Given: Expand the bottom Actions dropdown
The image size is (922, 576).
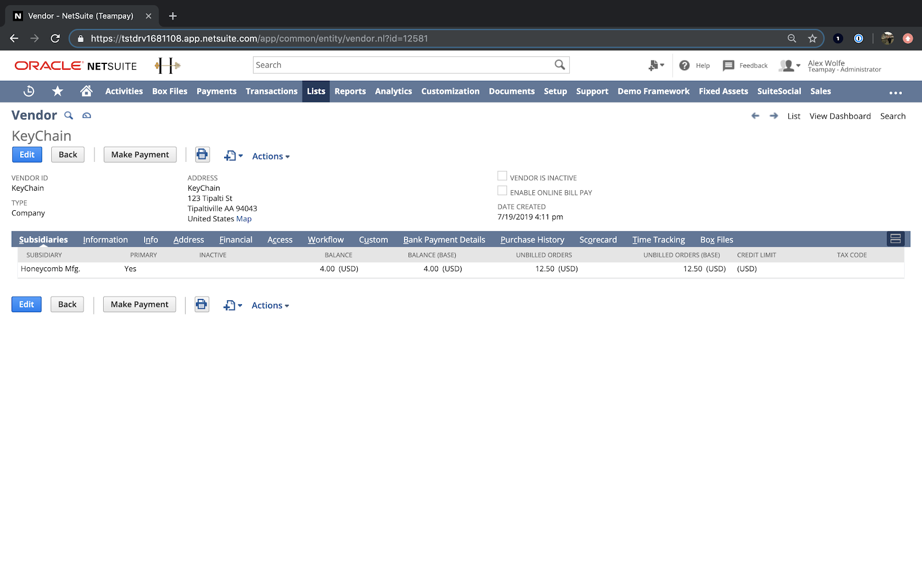Looking at the screenshot, I should (270, 305).
